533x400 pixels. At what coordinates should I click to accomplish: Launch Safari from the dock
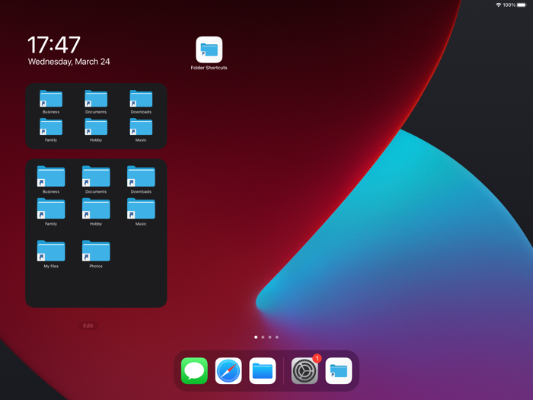(x=228, y=371)
